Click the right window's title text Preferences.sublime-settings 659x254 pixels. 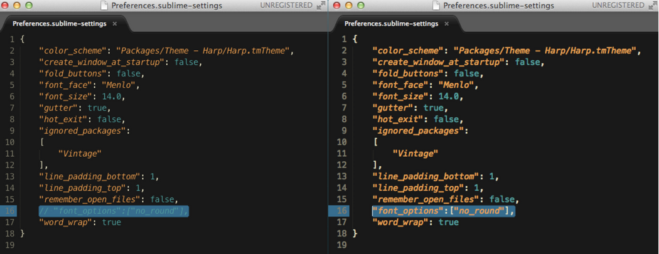498,6
